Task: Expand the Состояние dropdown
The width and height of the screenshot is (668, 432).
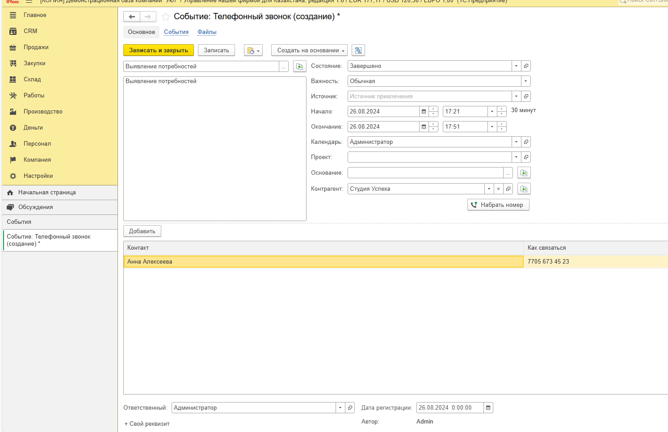Action: coord(516,66)
